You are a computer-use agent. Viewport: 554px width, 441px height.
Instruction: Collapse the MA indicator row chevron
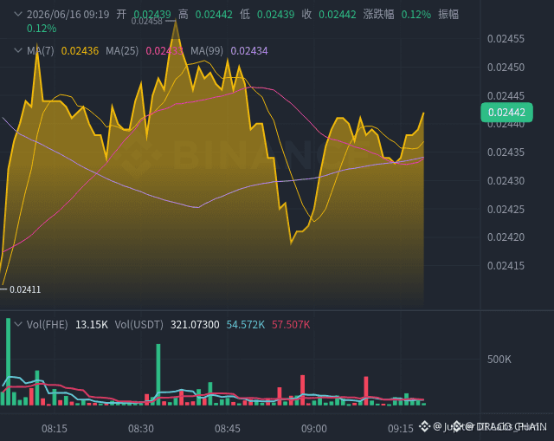point(17,50)
